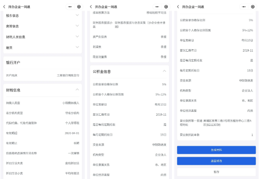
Task: Select the 财务报表报送小类 row value
Action: tap(140, 25)
